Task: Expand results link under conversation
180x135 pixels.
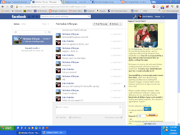Action: coord(32,48)
